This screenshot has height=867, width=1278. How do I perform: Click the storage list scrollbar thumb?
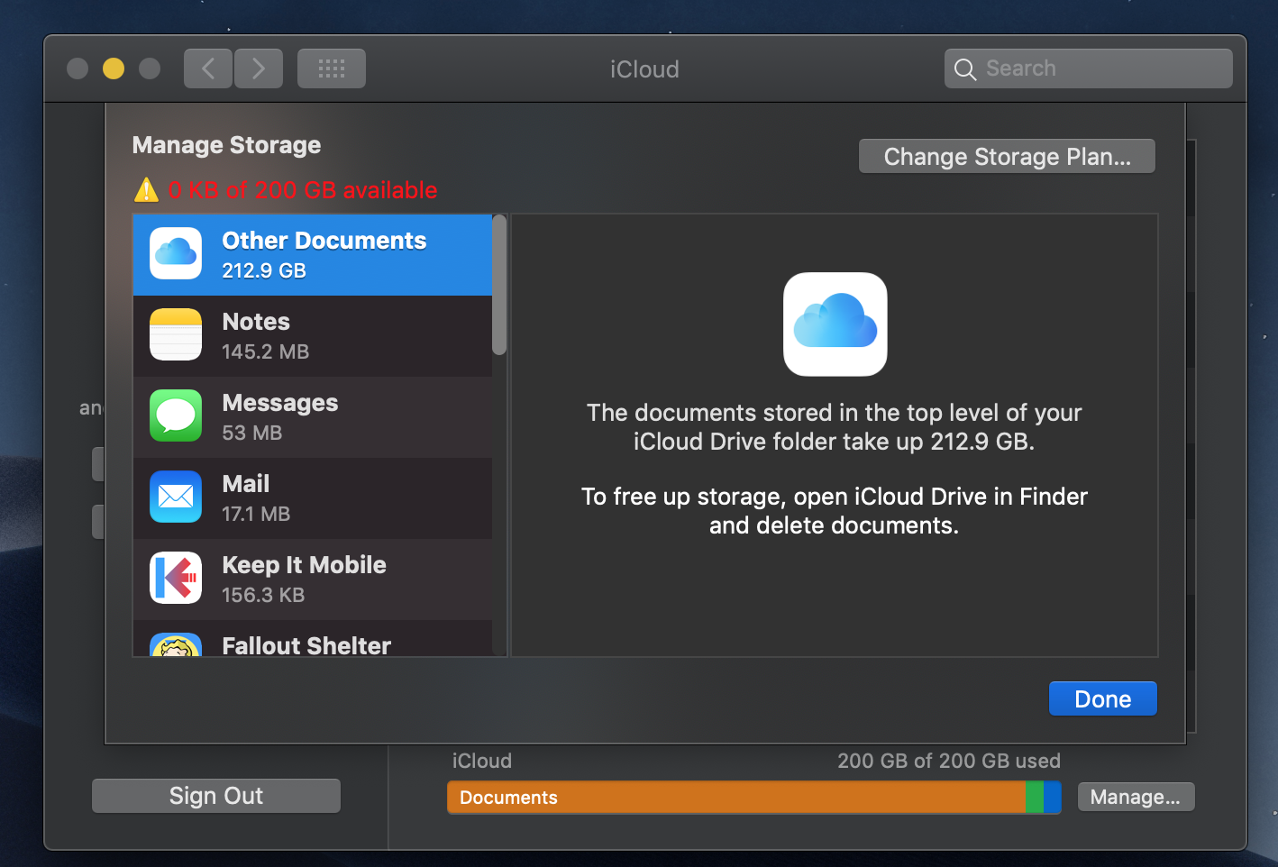pyautogui.click(x=499, y=285)
